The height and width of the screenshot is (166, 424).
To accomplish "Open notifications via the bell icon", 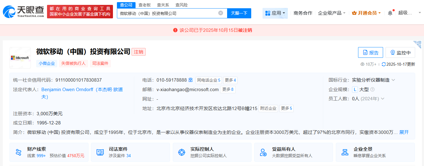I will [390, 13].
